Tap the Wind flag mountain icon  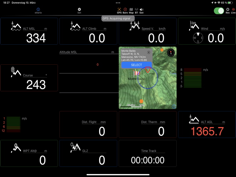[x=194, y=26]
